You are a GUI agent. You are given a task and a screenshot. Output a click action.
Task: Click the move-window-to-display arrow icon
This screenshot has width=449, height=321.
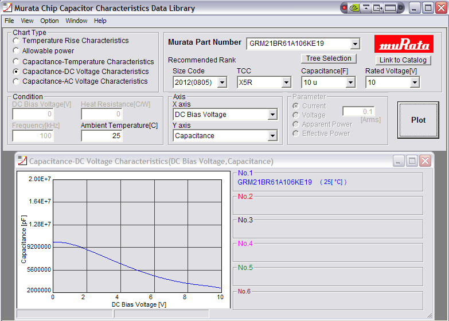tap(377, 7)
